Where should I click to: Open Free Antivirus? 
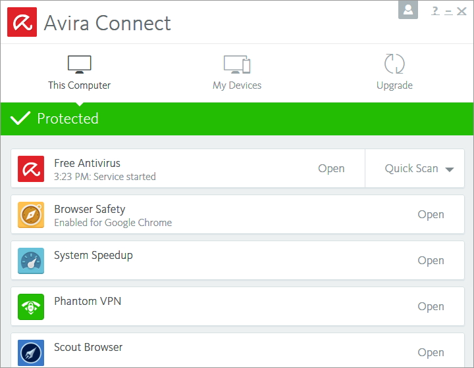pos(331,169)
